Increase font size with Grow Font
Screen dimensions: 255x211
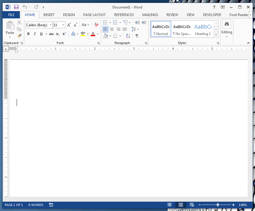[x=69, y=25]
